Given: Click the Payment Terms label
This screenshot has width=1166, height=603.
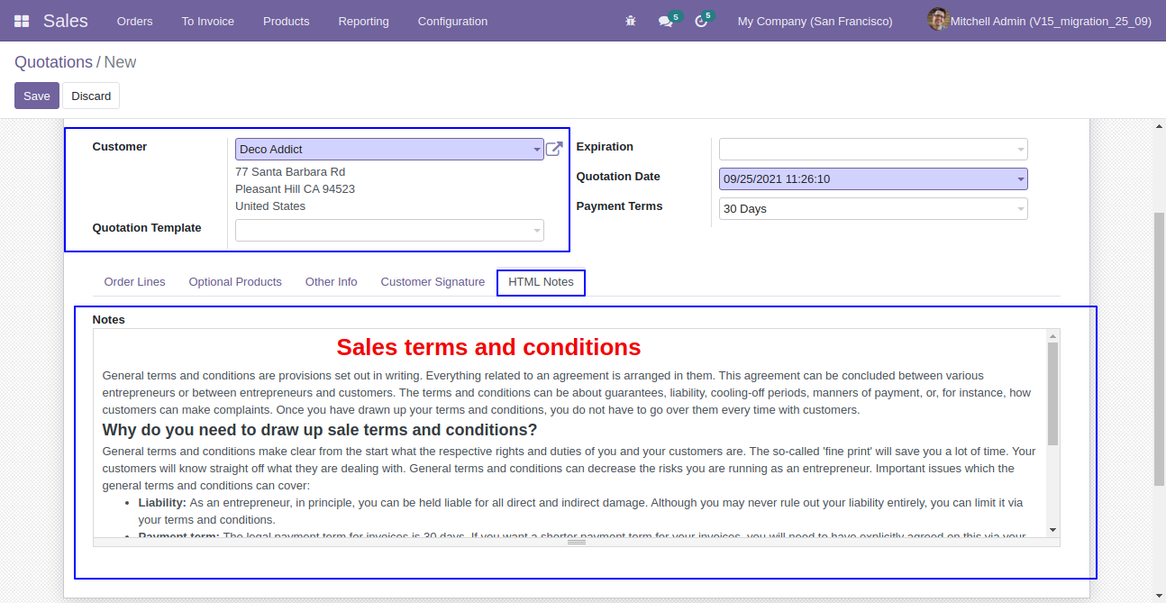Looking at the screenshot, I should pyautogui.click(x=619, y=206).
